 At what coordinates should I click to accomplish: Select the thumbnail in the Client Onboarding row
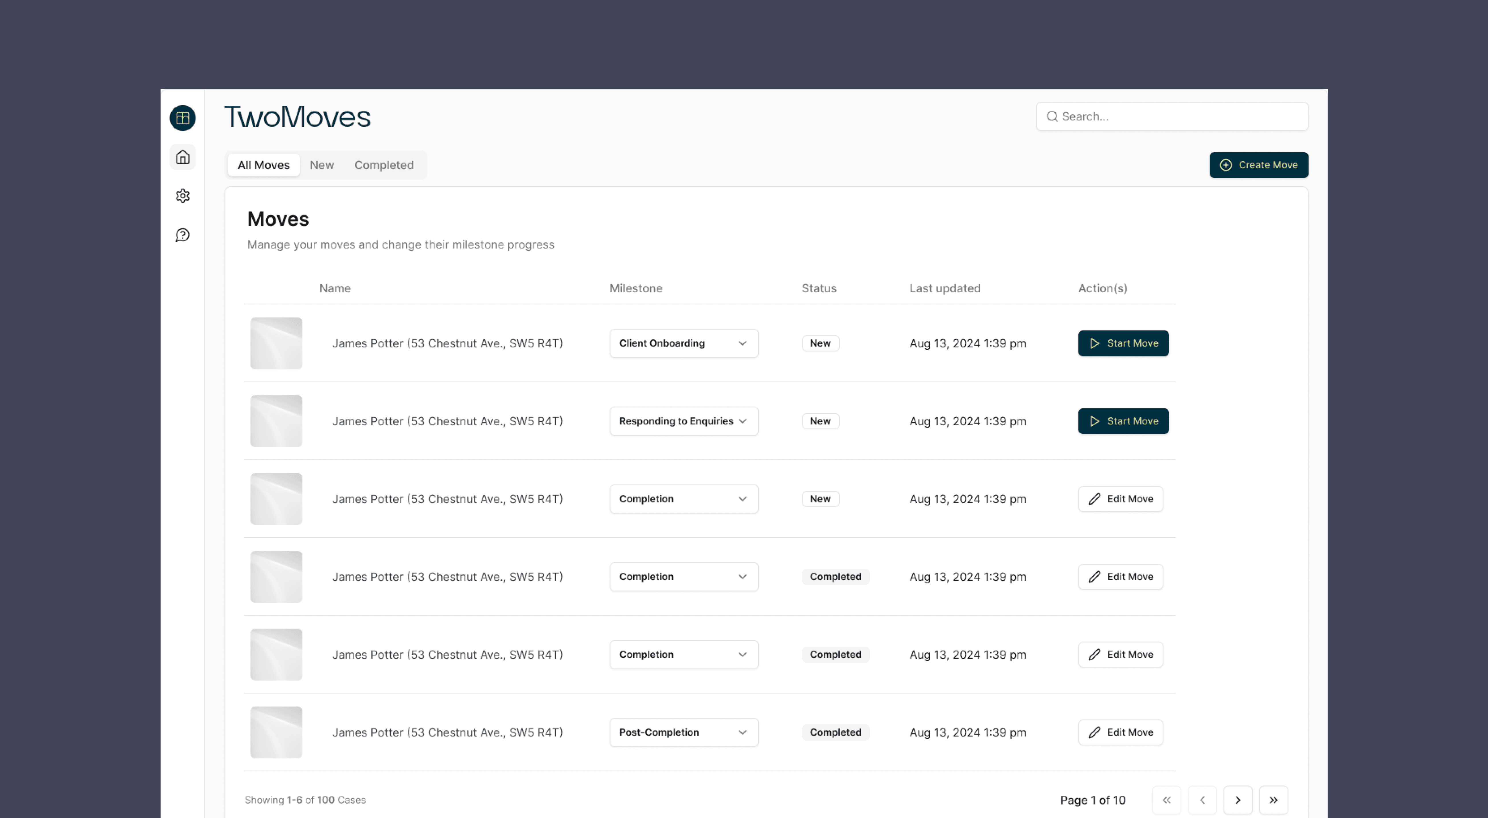(276, 343)
